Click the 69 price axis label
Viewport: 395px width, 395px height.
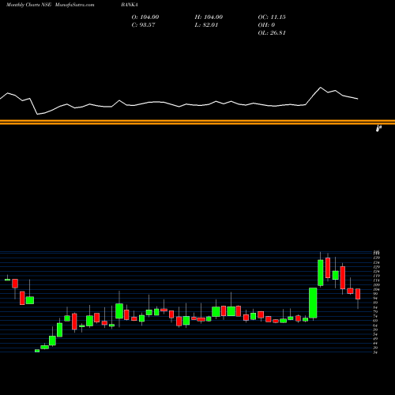(375, 321)
